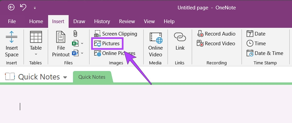Click the Back arrow in title bar
The image size is (292, 123).
click(11, 7)
